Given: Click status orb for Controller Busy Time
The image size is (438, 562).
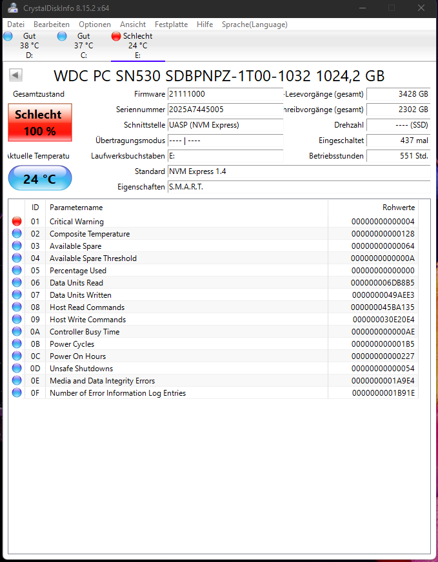Looking at the screenshot, I should click(17, 331).
